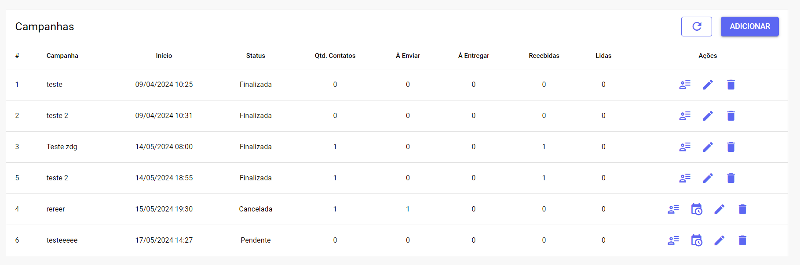Click the 'Ações' column header
800x265 pixels.
[708, 56]
